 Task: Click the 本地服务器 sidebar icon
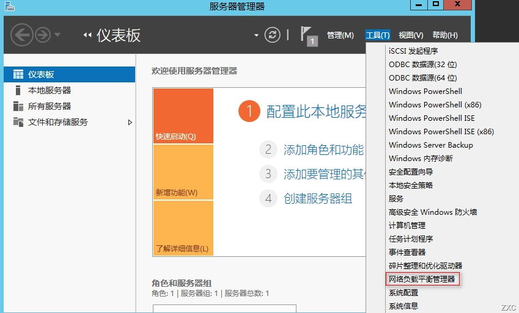[18, 90]
